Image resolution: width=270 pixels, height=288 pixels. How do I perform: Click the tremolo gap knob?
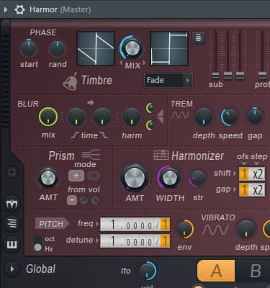point(255,117)
